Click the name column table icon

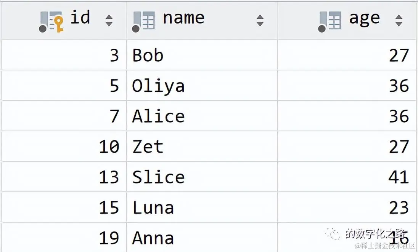(143, 22)
